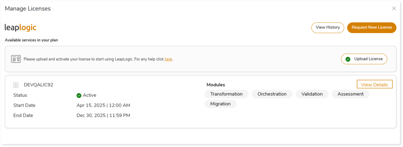
Task: Open View Details for the license
Action: coord(375,85)
